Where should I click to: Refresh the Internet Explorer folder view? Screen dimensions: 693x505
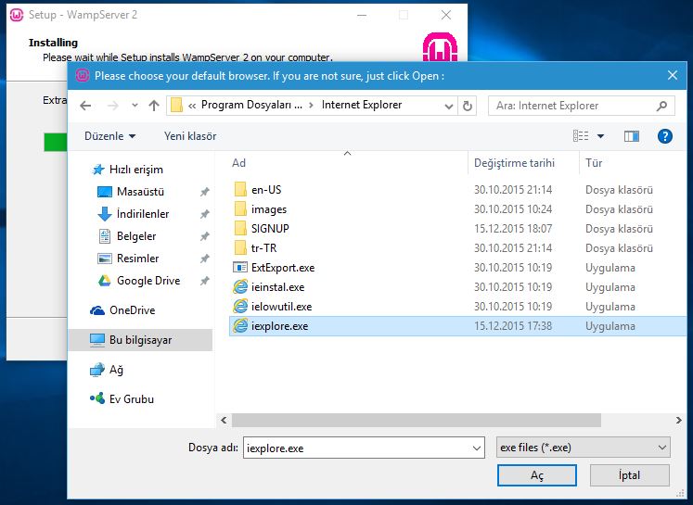coord(468,106)
